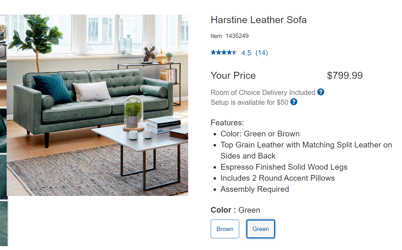Image resolution: width=402 pixels, height=250 pixels.
Task: Open the Setup fee question mark icon
Action: point(294,102)
